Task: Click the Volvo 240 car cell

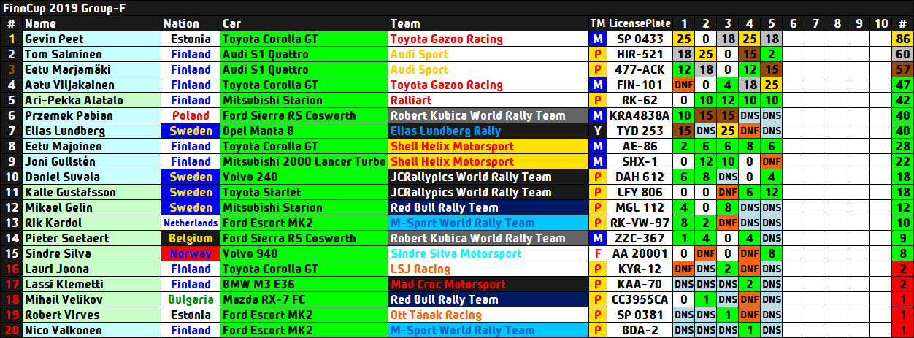Action: coord(304,177)
